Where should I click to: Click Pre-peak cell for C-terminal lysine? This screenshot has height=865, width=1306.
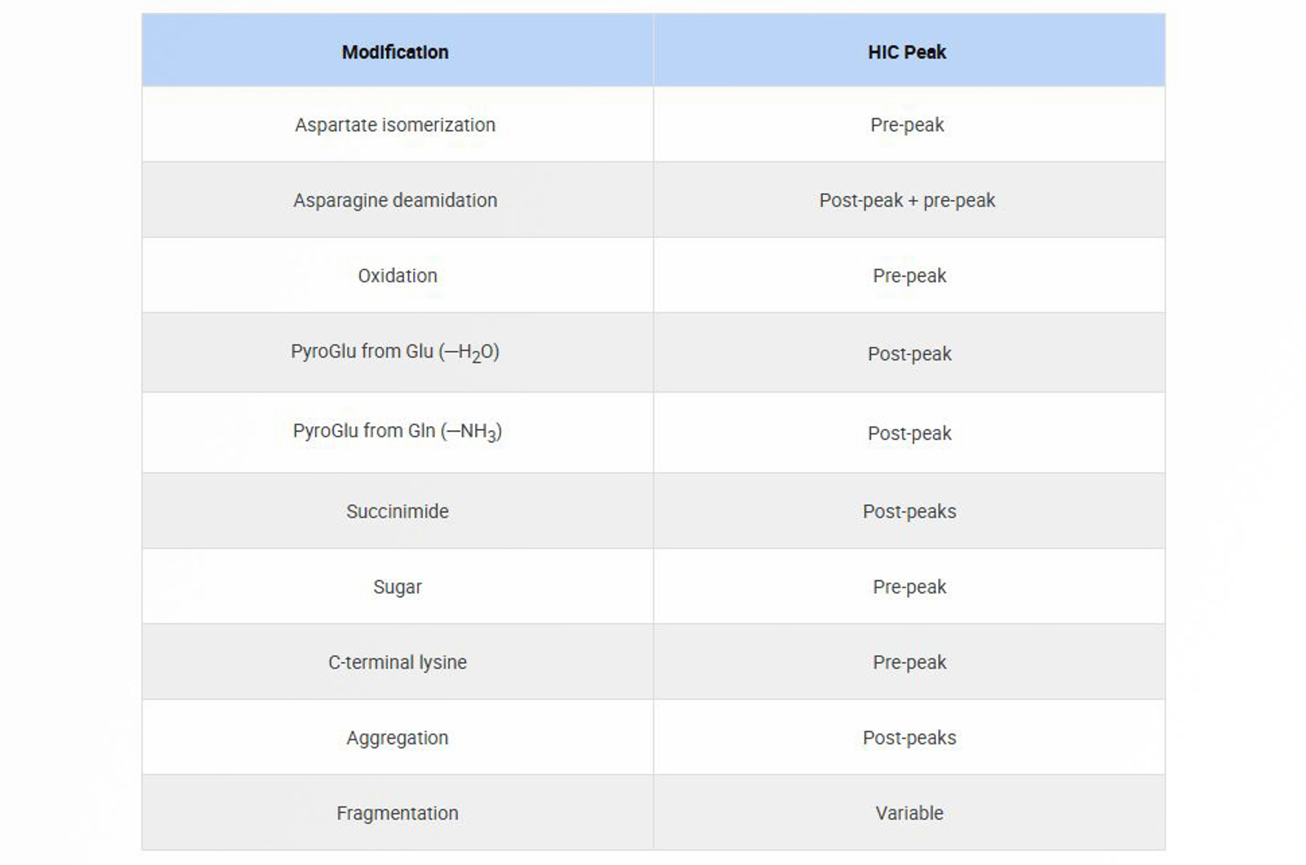coord(909,662)
